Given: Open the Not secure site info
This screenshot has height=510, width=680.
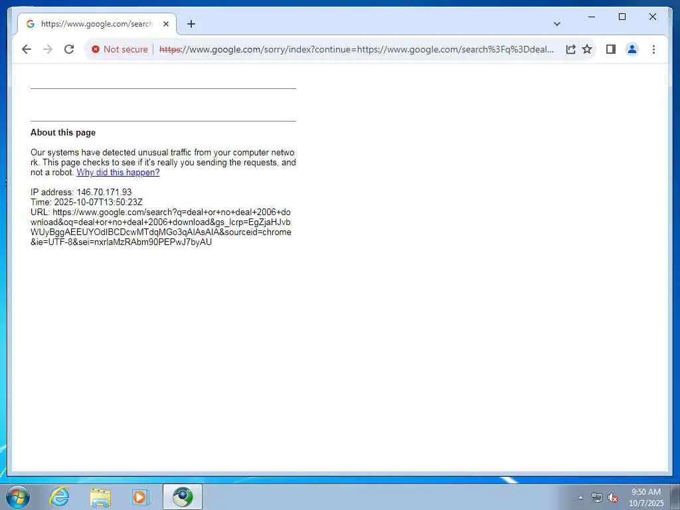Looking at the screenshot, I should pos(120,49).
